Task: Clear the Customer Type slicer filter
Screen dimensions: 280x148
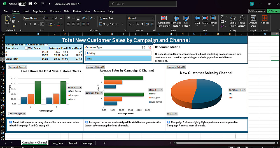Action: tap(149, 47)
